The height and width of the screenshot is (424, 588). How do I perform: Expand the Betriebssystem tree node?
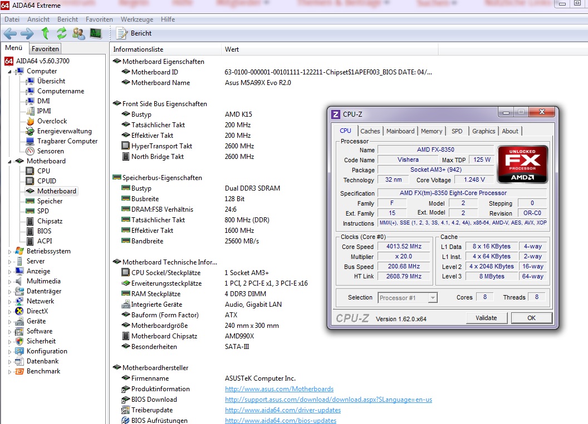(10, 252)
